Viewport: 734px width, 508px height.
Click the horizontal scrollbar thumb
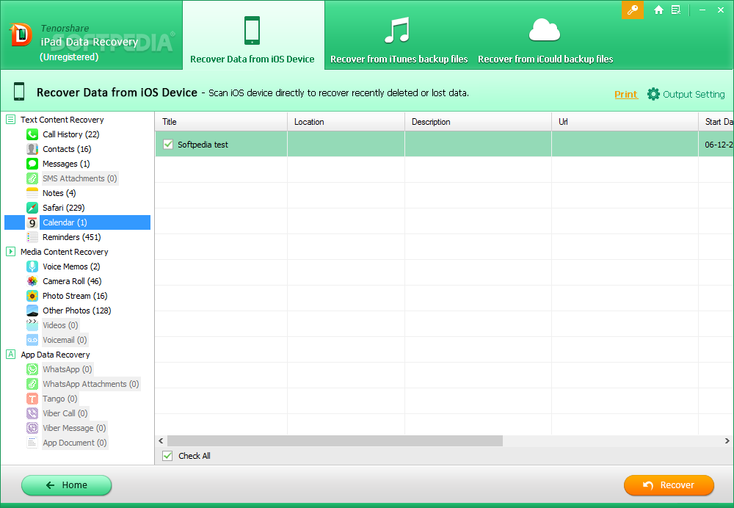(335, 440)
